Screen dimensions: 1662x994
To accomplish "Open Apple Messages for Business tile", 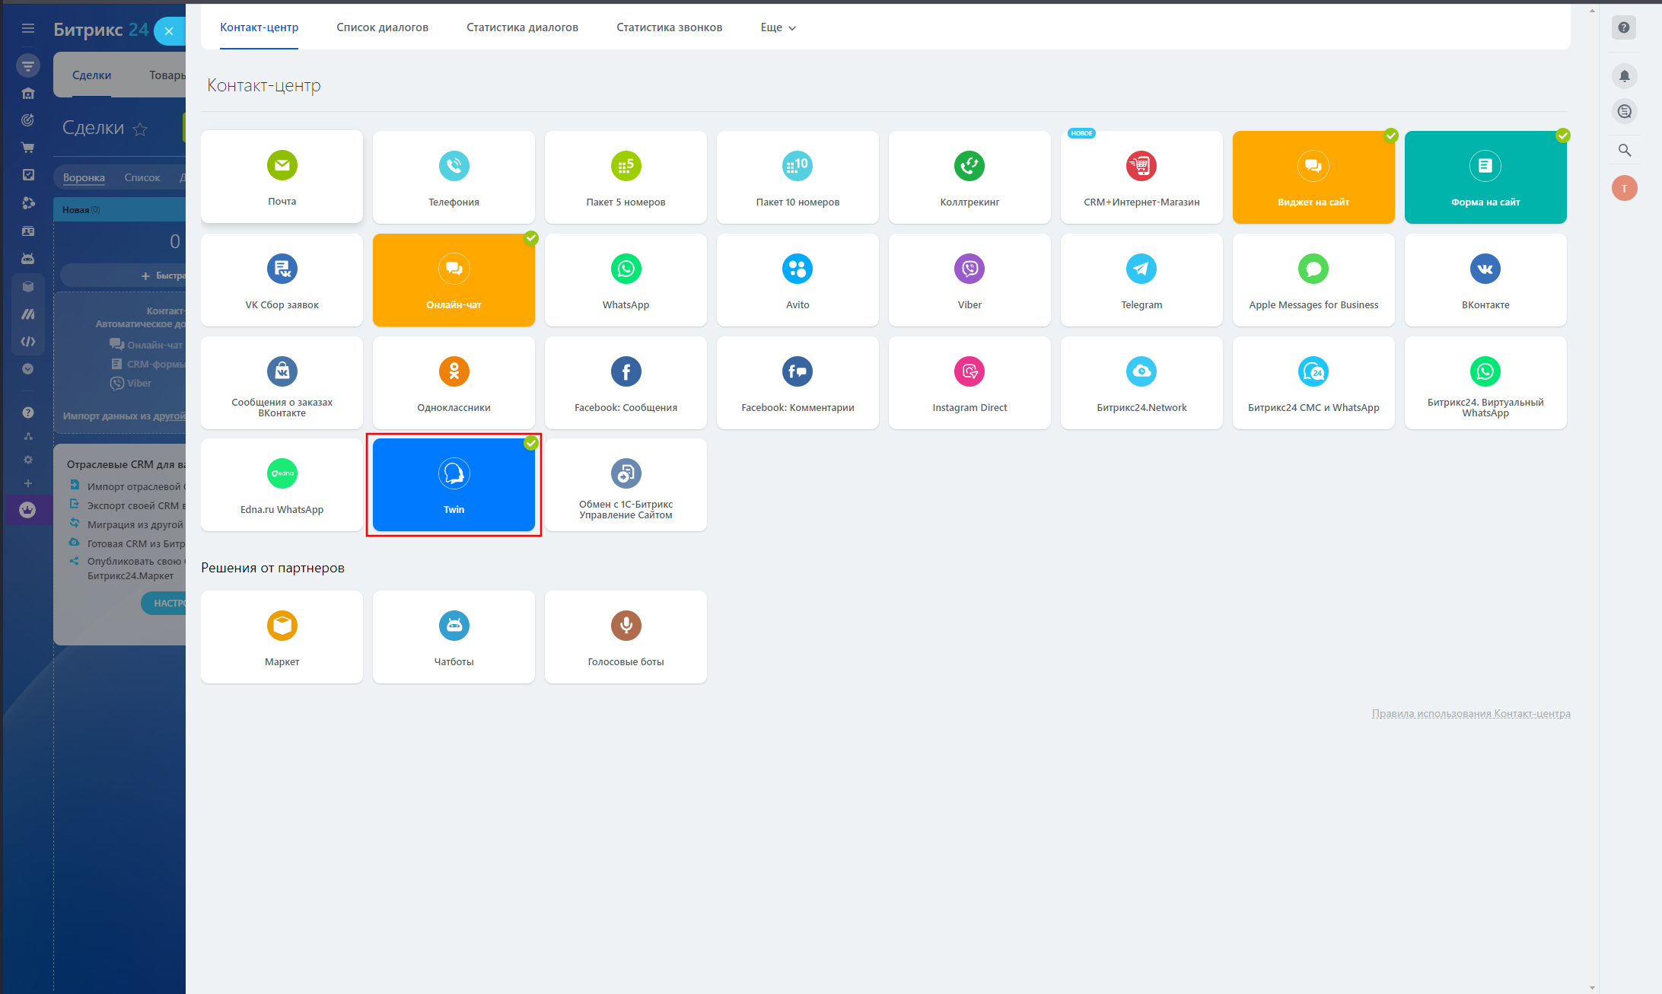I will click(x=1313, y=279).
